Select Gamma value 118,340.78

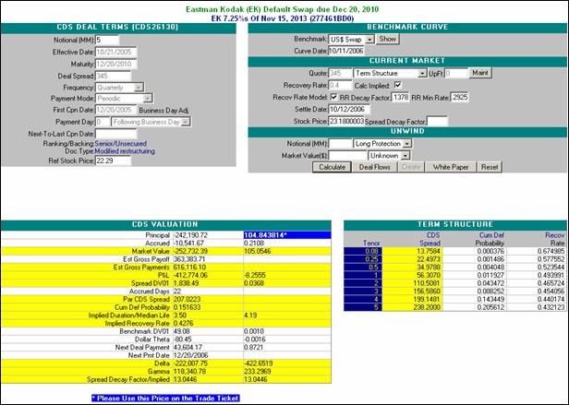tap(189, 371)
